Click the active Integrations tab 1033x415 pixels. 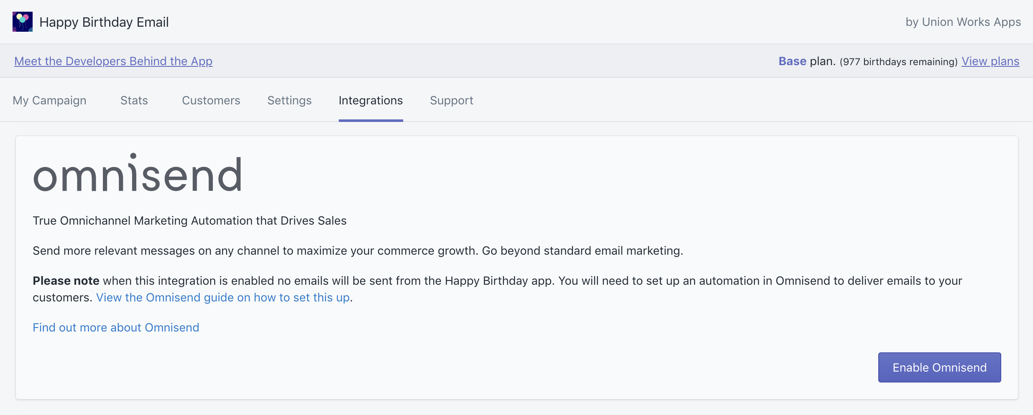point(371,101)
